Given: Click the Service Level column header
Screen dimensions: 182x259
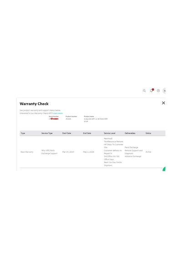Looking at the screenshot, I should click(x=110, y=133).
